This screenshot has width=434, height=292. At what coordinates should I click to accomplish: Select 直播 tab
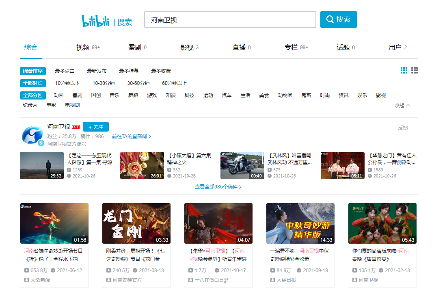(x=241, y=48)
